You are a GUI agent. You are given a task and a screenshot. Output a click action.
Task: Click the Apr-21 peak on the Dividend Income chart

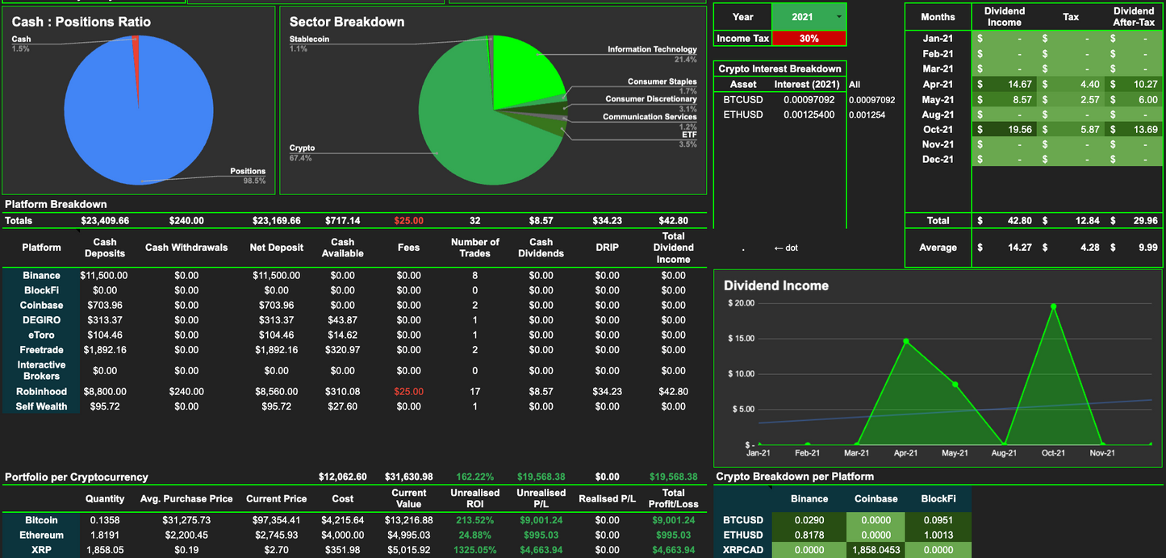tap(905, 341)
